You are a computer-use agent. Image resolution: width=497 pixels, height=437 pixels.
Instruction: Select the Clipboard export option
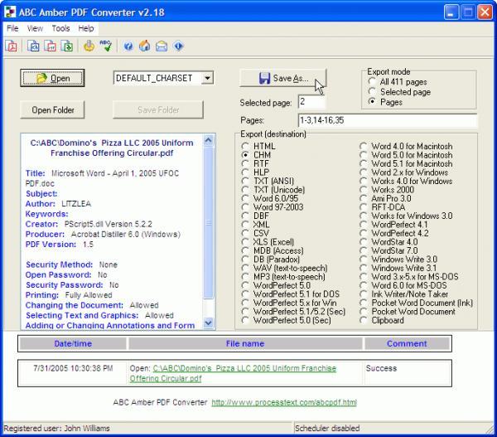tap(382, 320)
